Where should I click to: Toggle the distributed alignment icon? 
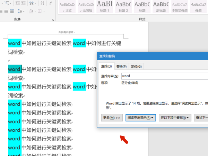[12, 11]
